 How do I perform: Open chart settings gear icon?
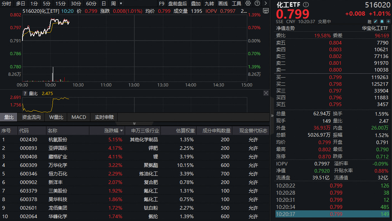[248, 4]
